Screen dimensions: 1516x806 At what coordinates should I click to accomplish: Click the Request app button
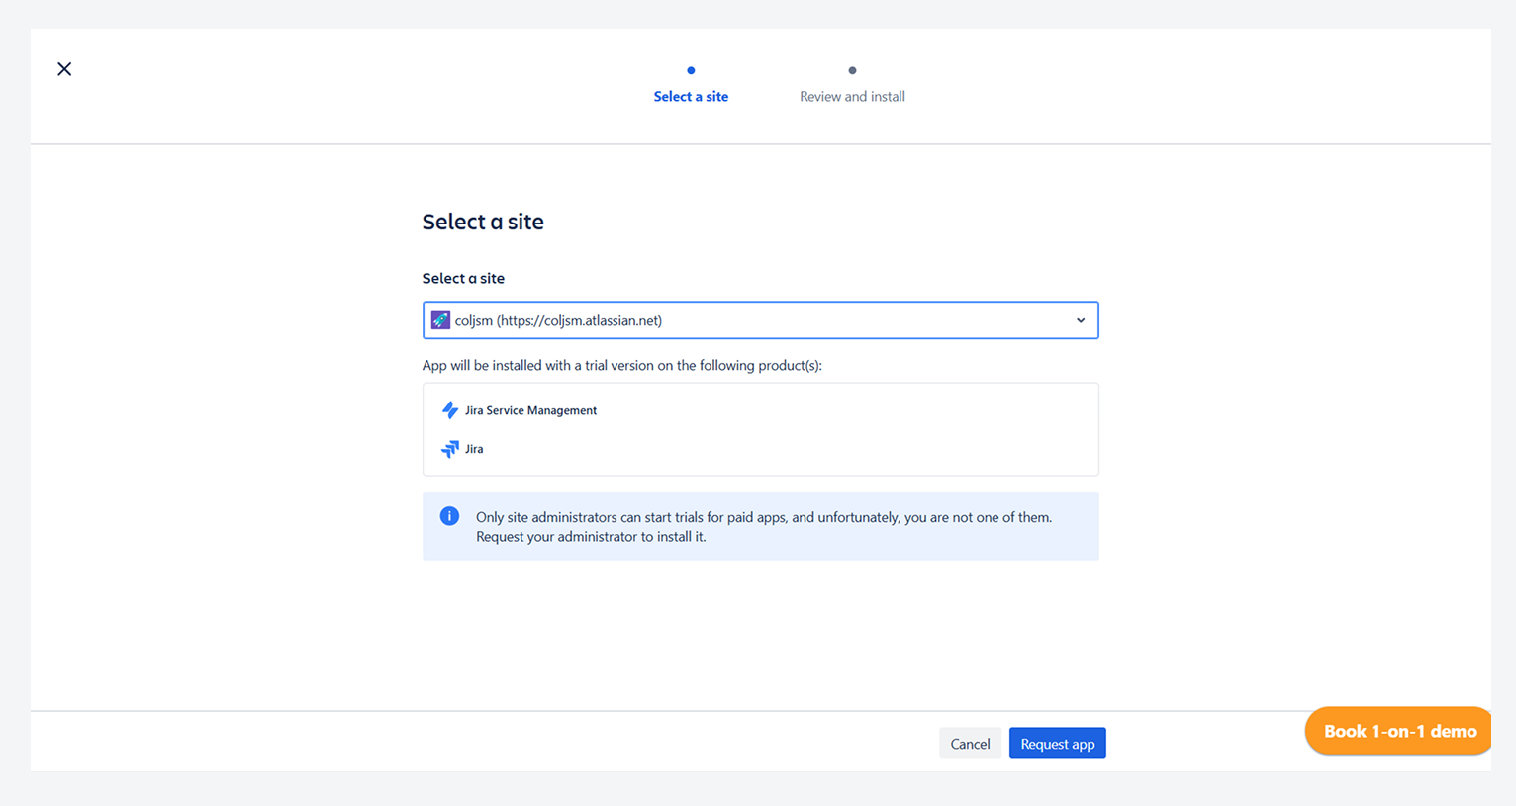(1058, 744)
